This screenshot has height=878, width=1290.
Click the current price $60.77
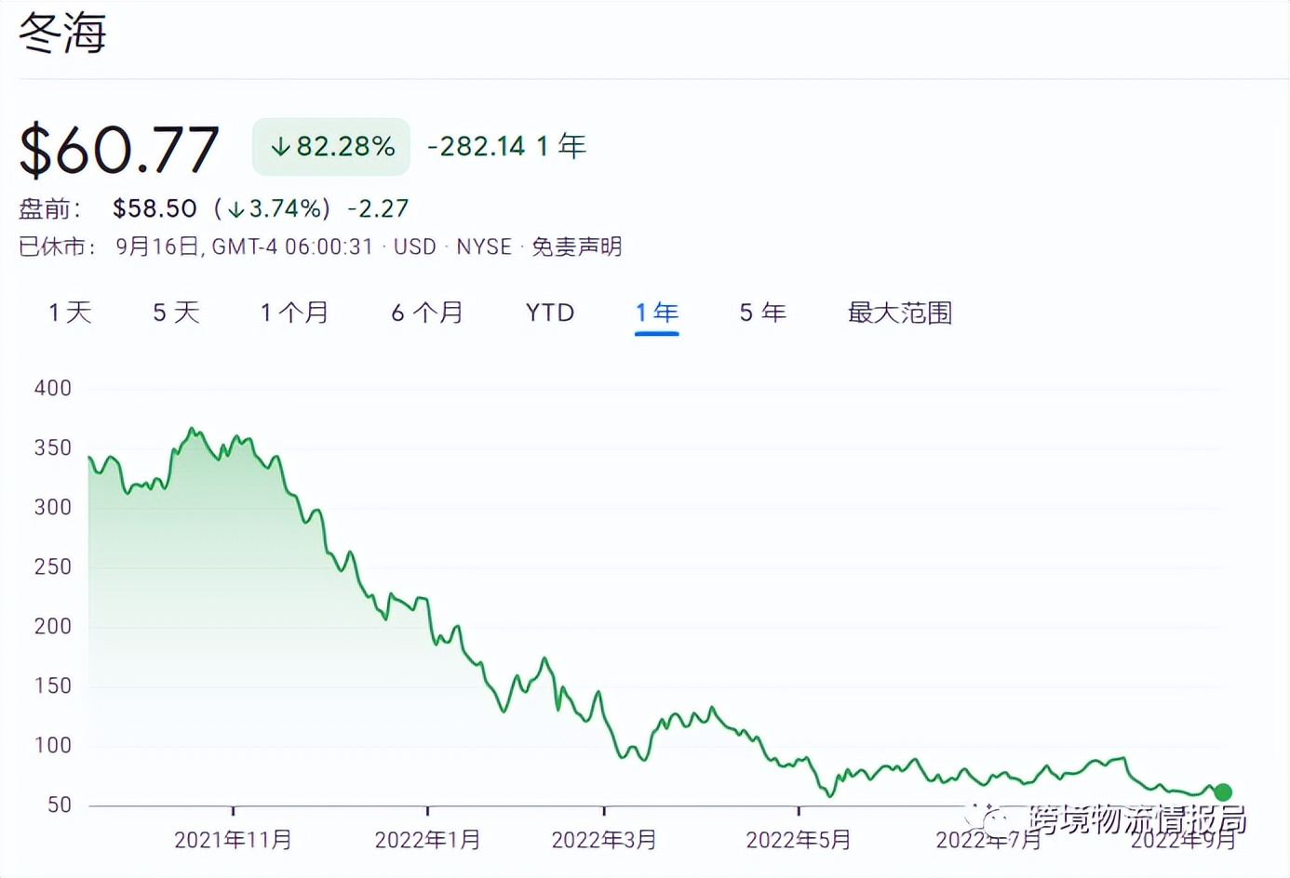[119, 149]
